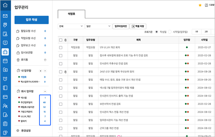
Task: Check the 근무그룹 개선 컨셉 row checkbox
Action: [x=60, y=129]
